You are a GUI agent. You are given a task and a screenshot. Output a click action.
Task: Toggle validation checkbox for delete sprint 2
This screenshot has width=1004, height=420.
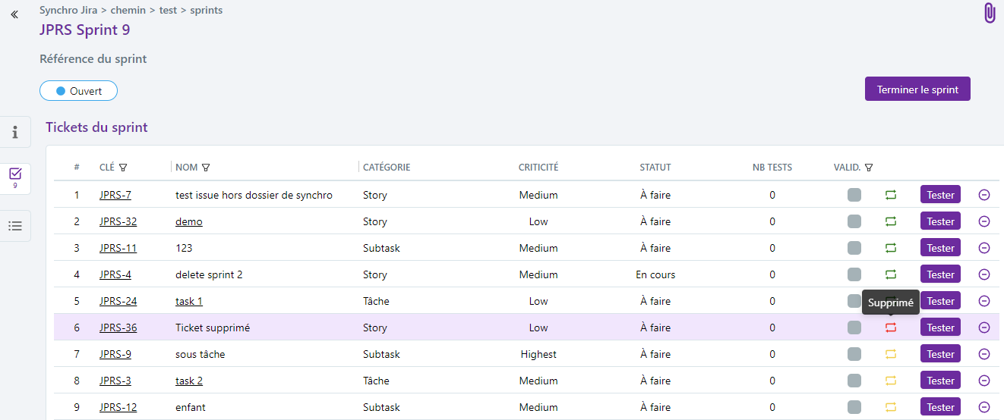pyautogui.click(x=854, y=274)
